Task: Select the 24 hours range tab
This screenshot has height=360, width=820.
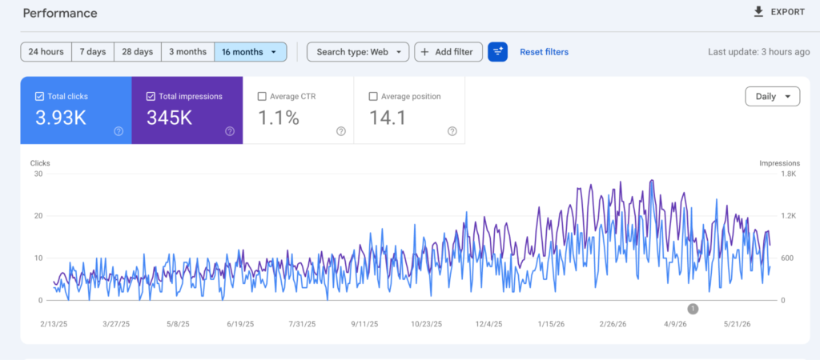Action: point(46,52)
